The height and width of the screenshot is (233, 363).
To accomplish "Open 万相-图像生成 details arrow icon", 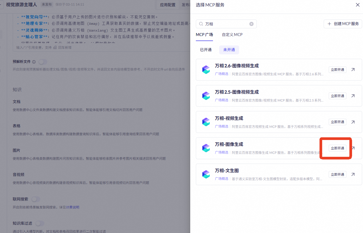I will [353, 148].
